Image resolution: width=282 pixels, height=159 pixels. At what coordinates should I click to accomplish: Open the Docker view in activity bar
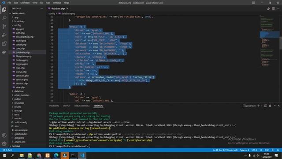(4, 52)
